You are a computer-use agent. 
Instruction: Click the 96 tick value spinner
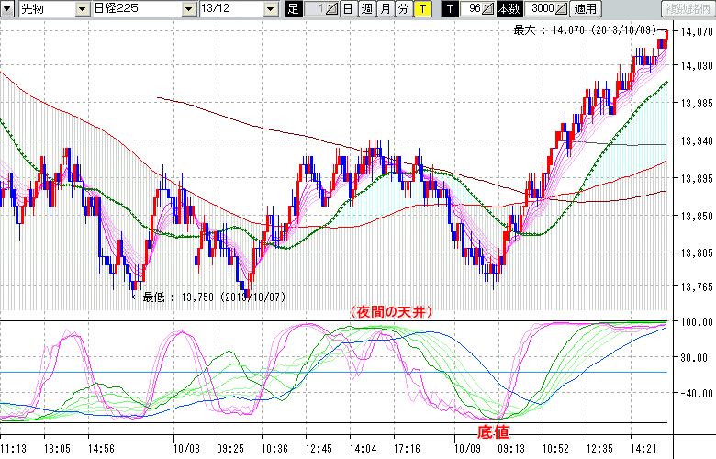pyautogui.click(x=476, y=8)
